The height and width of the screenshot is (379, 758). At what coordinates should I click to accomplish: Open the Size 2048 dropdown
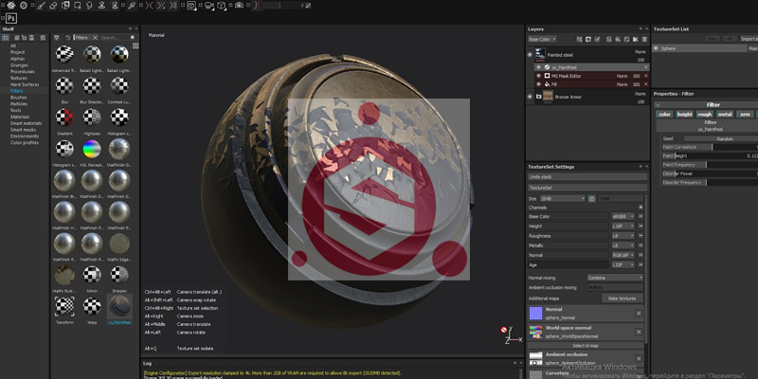(x=562, y=199)
